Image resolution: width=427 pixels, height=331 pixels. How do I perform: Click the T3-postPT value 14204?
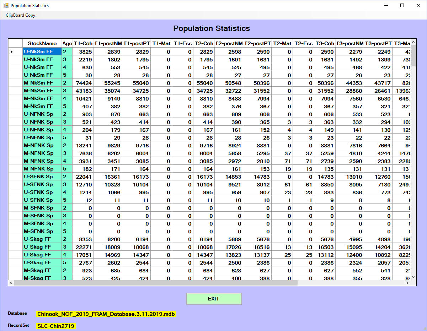click(378, 247)
